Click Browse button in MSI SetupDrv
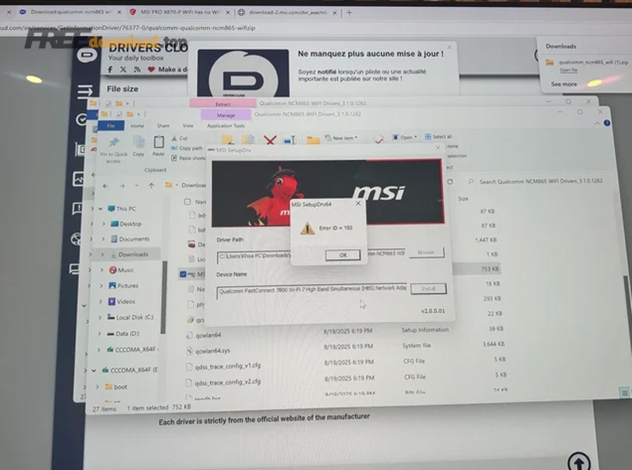 (426, 253)
